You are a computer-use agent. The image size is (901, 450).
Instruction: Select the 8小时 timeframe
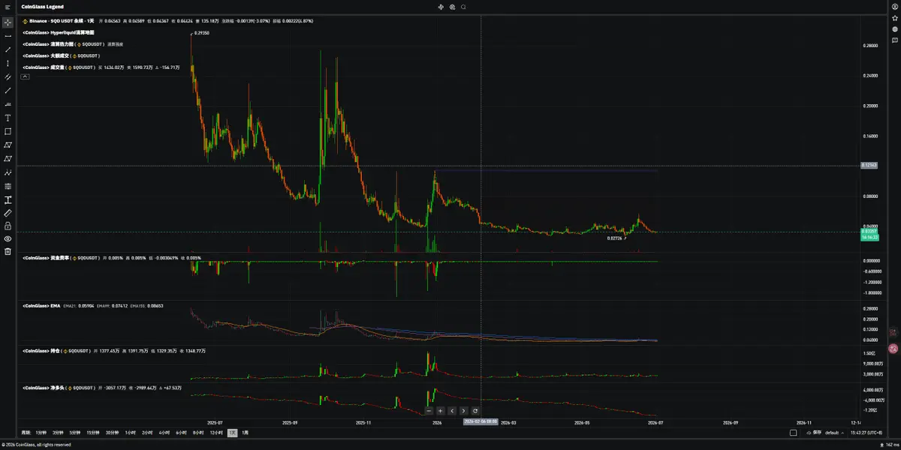coord(199,433)
